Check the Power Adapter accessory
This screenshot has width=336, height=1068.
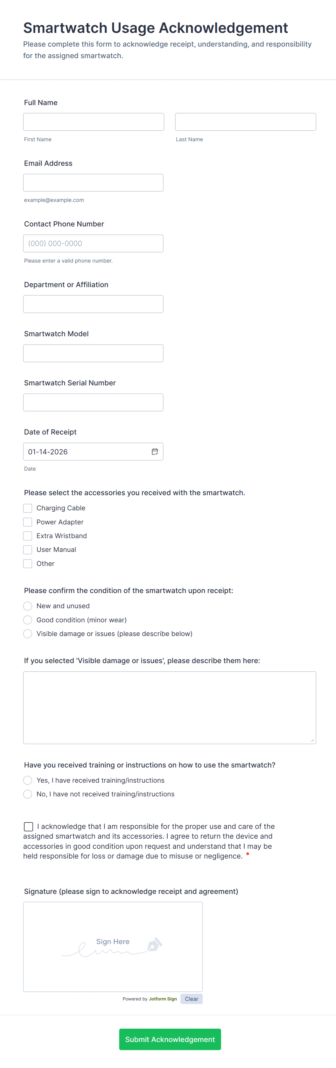point(27,522)
